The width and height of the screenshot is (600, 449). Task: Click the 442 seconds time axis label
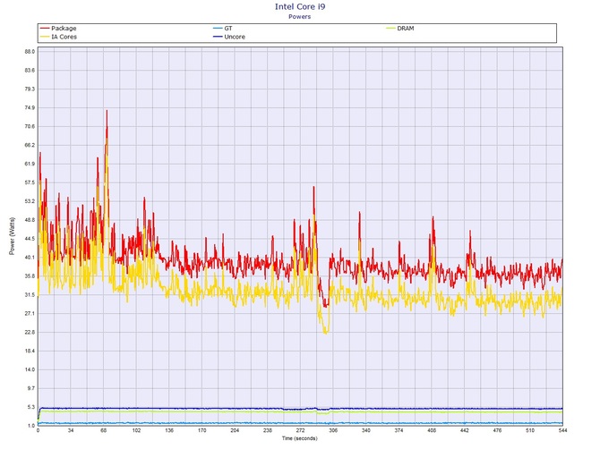(x=464, y=430)
